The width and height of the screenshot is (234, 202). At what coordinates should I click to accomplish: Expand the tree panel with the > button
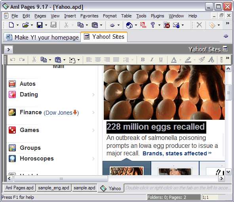[x=8, y=49]
